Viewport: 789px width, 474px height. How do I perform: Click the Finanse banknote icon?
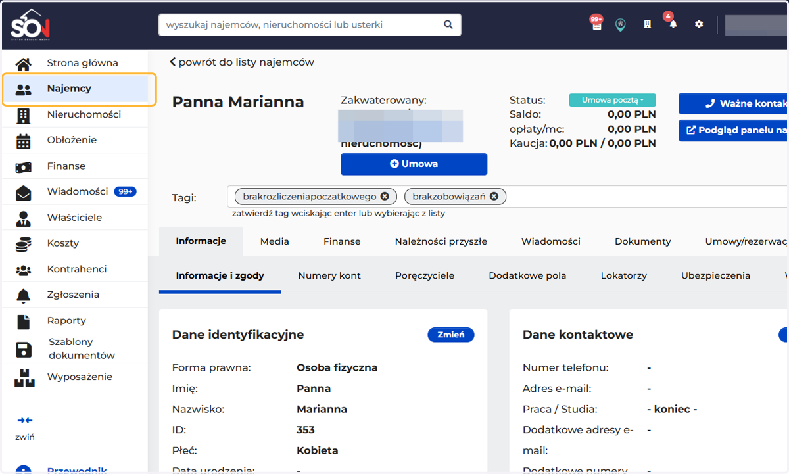tap(23, 167)
